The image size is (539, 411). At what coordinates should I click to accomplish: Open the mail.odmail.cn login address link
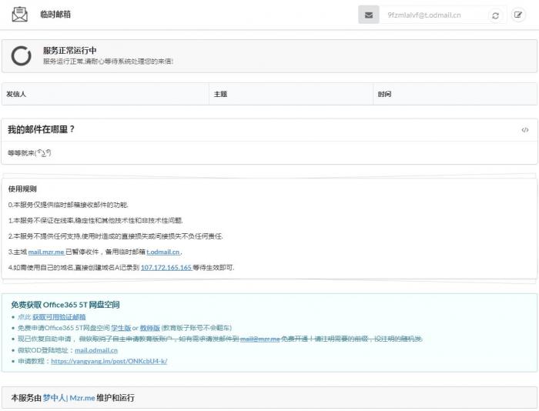pos(96,349)
